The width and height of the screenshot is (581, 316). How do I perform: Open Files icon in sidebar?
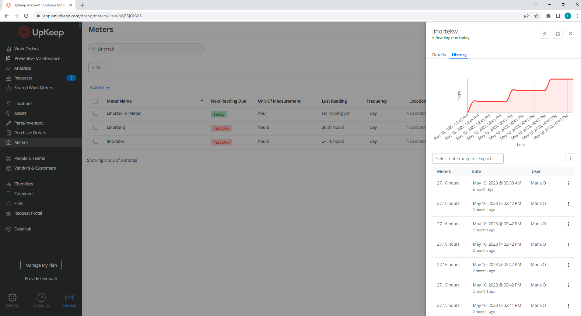9,203
